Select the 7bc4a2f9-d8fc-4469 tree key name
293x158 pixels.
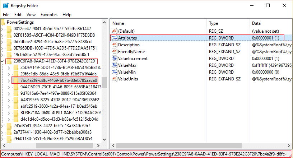59,80
